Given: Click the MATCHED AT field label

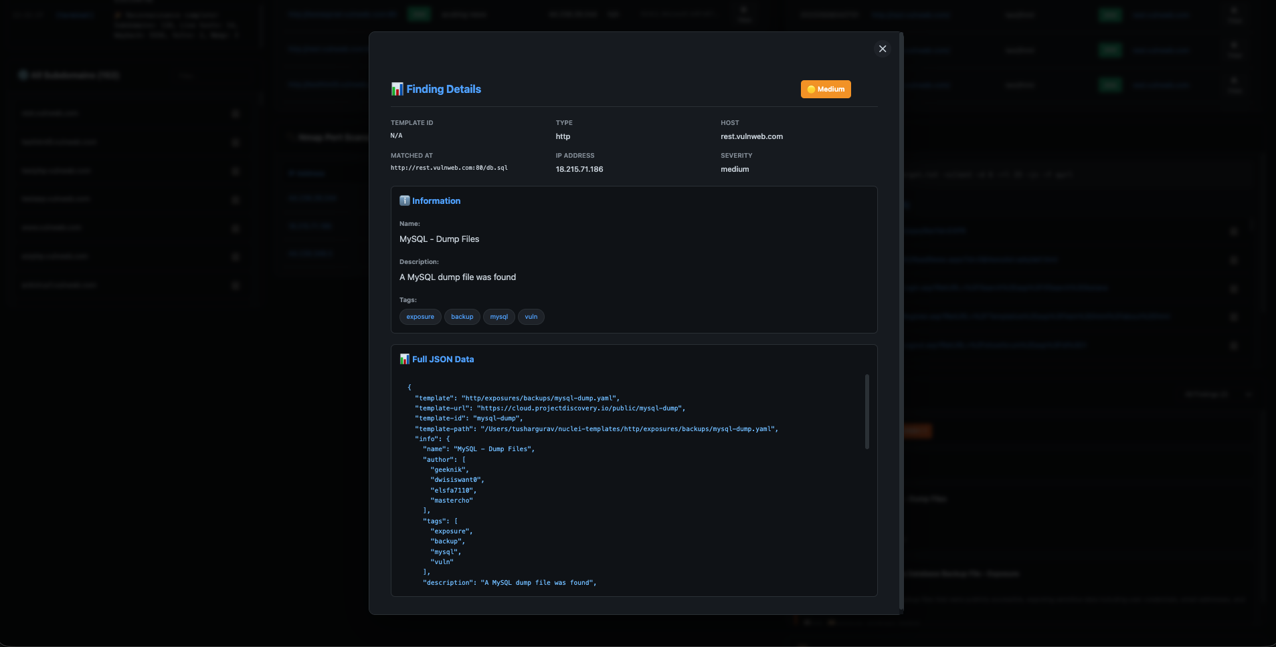Looking at the screenshot, I should [x=412, y=156].
